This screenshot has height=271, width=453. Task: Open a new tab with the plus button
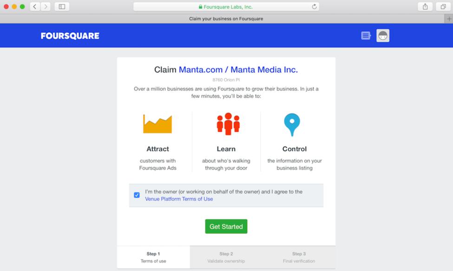pyautogui.click(x=449, y=19)
